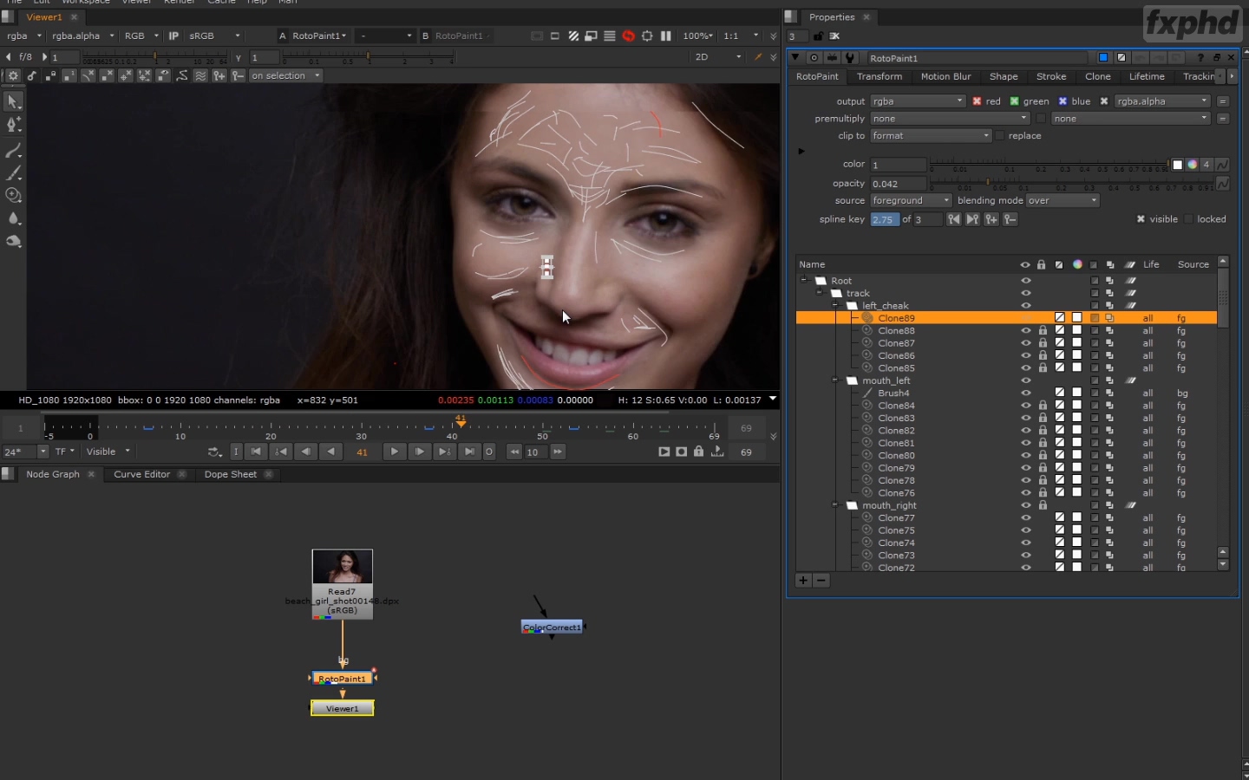Toggle visibility eye of Clone84
Image resolution: width=1249 pixels, height=780 pixels.
click(1025, 406)
